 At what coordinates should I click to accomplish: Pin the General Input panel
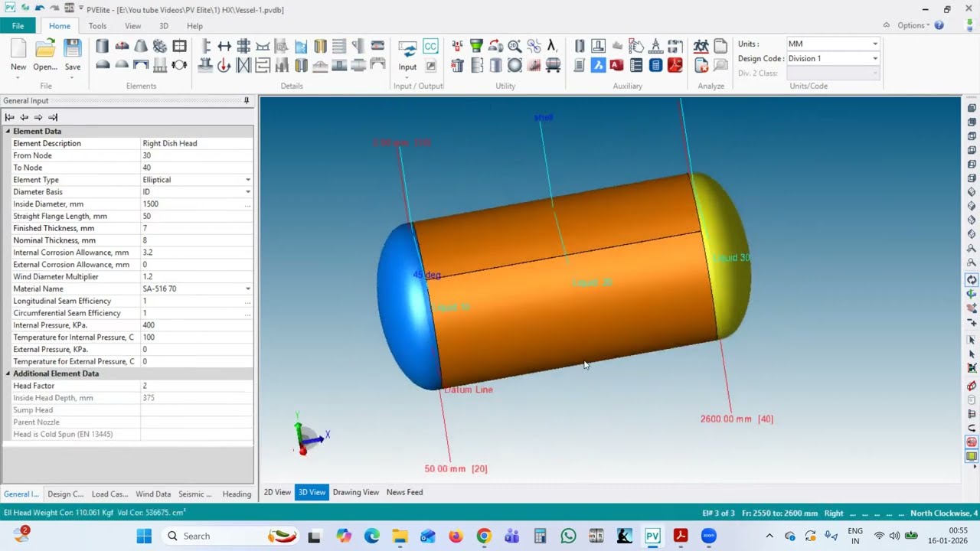(x=247, y=100)
